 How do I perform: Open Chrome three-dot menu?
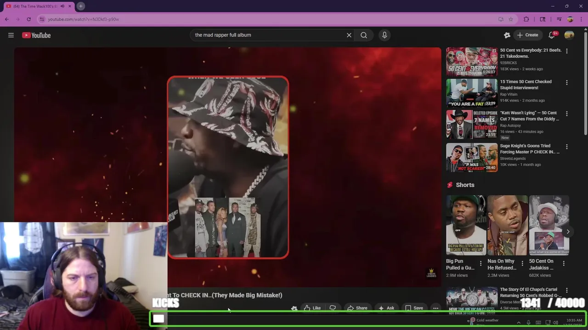[582, 19]
